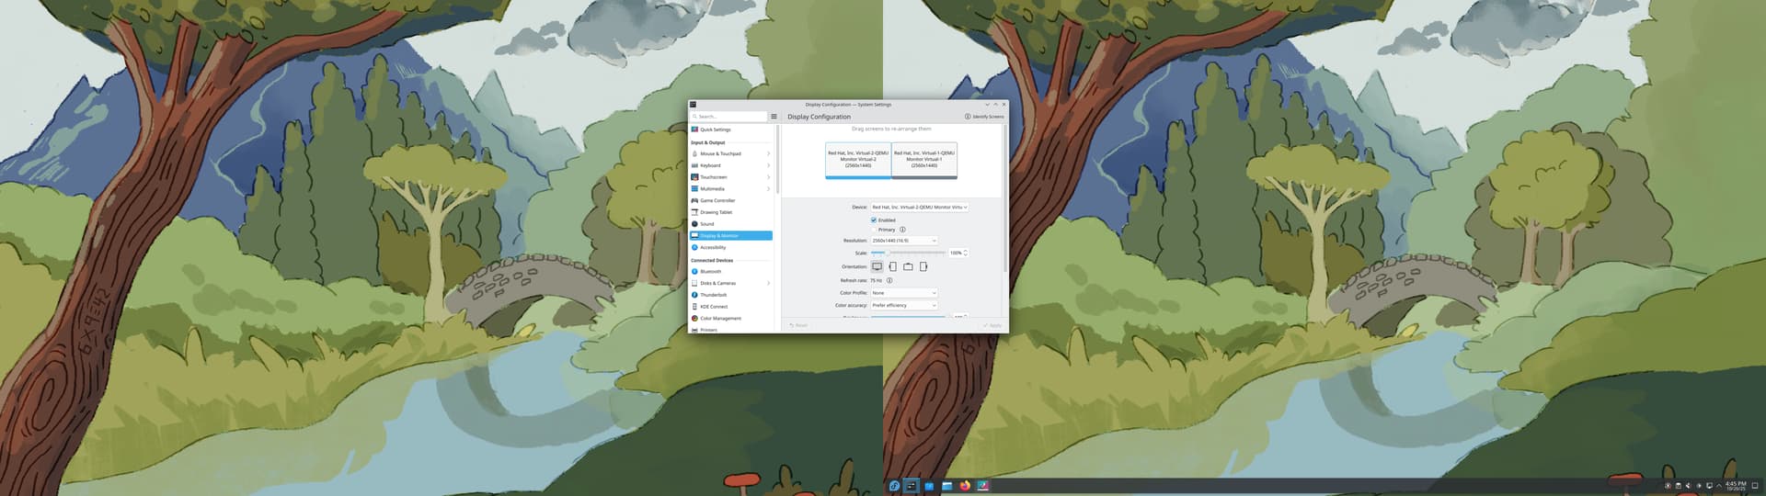Select upside-down orientation icon
1766x496 pixels.
[x=908, y=266]
